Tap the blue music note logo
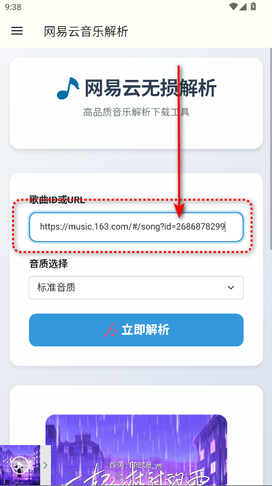 68,89
